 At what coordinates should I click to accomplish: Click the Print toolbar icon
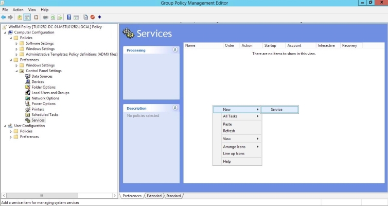pos(45,17)
